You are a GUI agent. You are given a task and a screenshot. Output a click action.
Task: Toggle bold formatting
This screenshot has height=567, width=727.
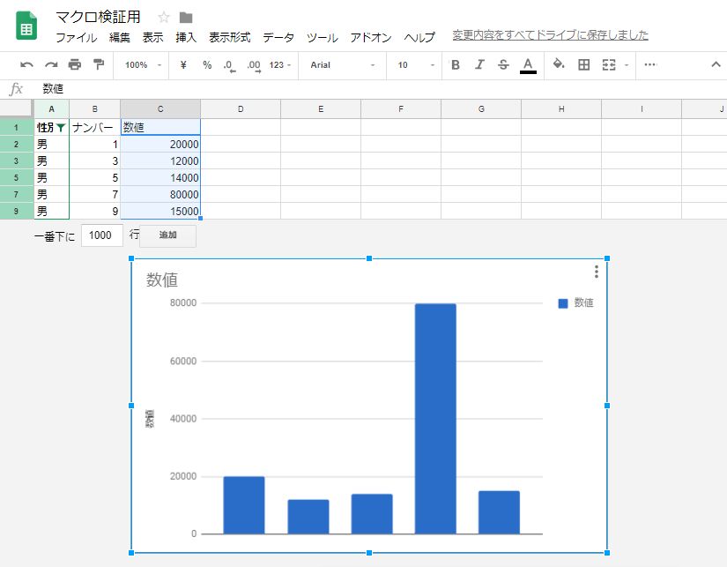click(x=456, y=64)
